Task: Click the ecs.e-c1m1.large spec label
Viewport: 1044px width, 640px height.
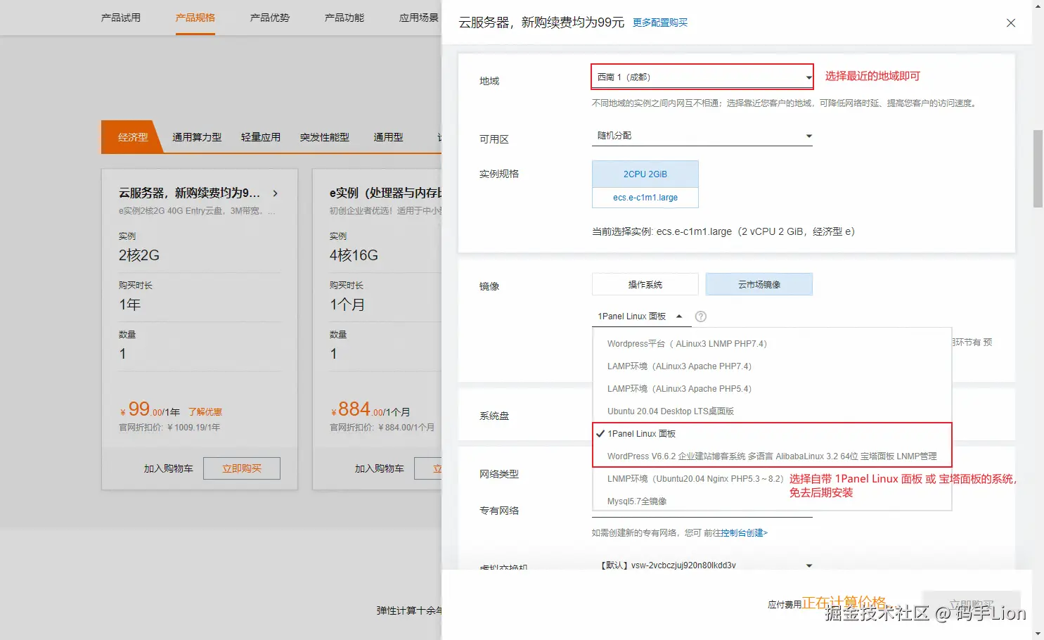Action: tap(645, 198)
